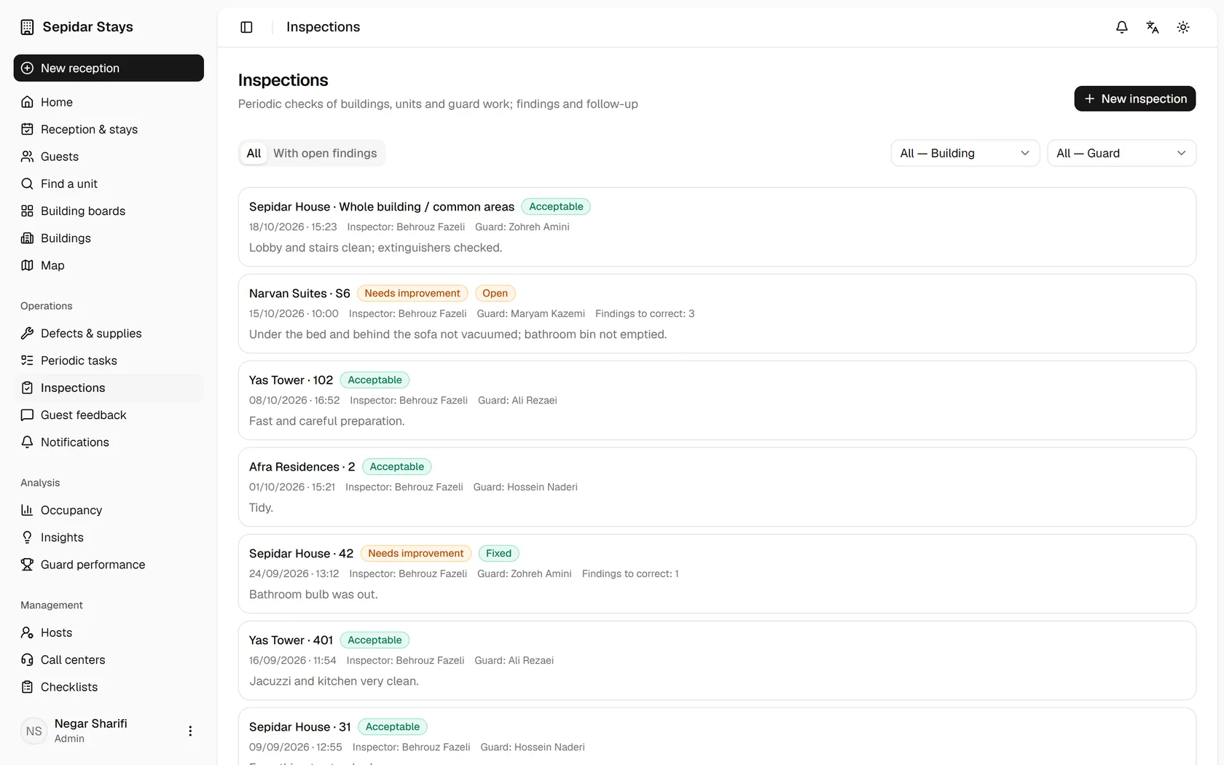The image size is (1224, 765).
Task: Open the language translate icon
Action: click(1153, 27)
